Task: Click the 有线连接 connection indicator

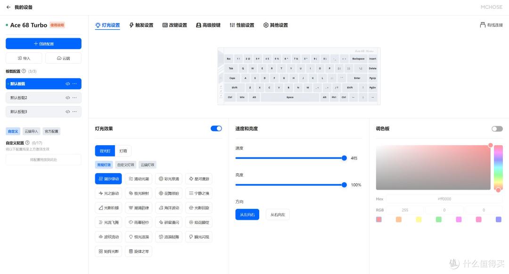Action: point(491,25)
